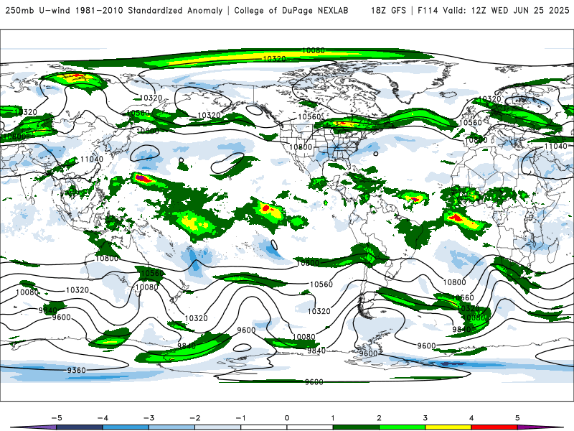
Task: Click the colorbar tick label '-3'
Action: pyautogui.click(x=149, y=418)
